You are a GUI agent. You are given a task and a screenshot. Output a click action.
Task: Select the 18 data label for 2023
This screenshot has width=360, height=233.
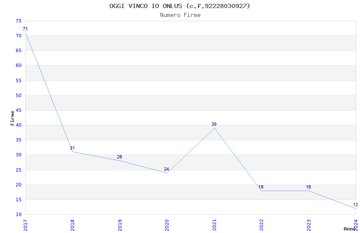308,187
